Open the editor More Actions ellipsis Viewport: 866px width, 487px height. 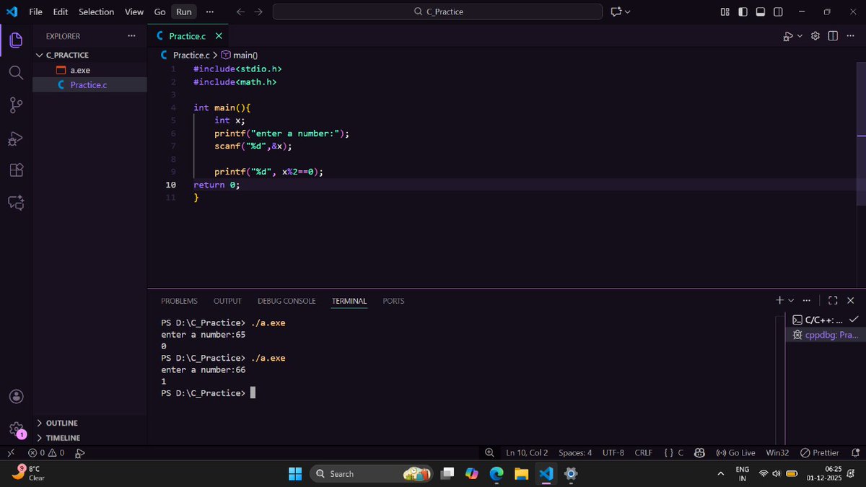click(x=849, y=36)
